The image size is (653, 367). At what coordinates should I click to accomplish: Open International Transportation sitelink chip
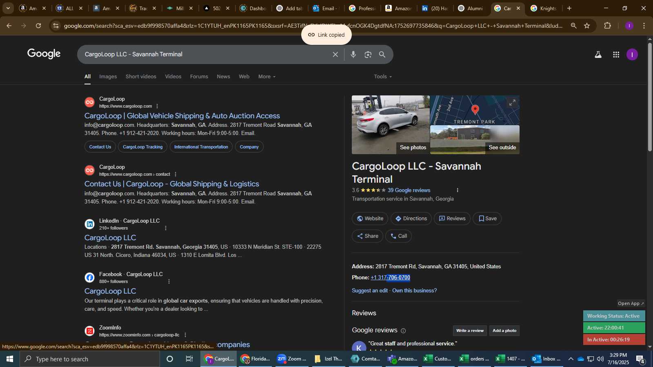tap(201, 147)
